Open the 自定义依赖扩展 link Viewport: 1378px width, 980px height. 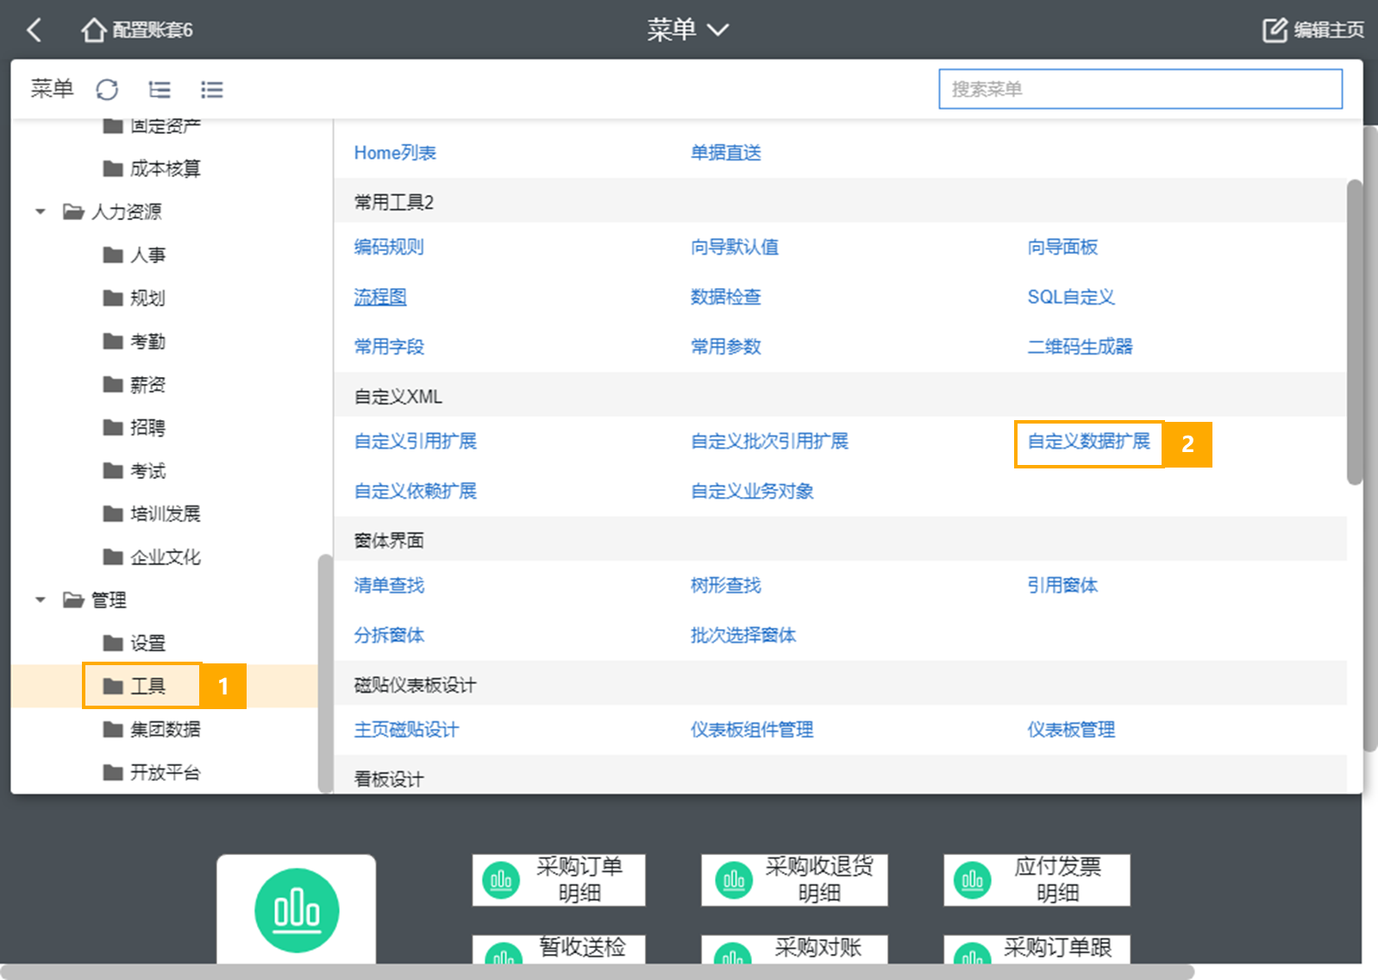click(416, 491)
